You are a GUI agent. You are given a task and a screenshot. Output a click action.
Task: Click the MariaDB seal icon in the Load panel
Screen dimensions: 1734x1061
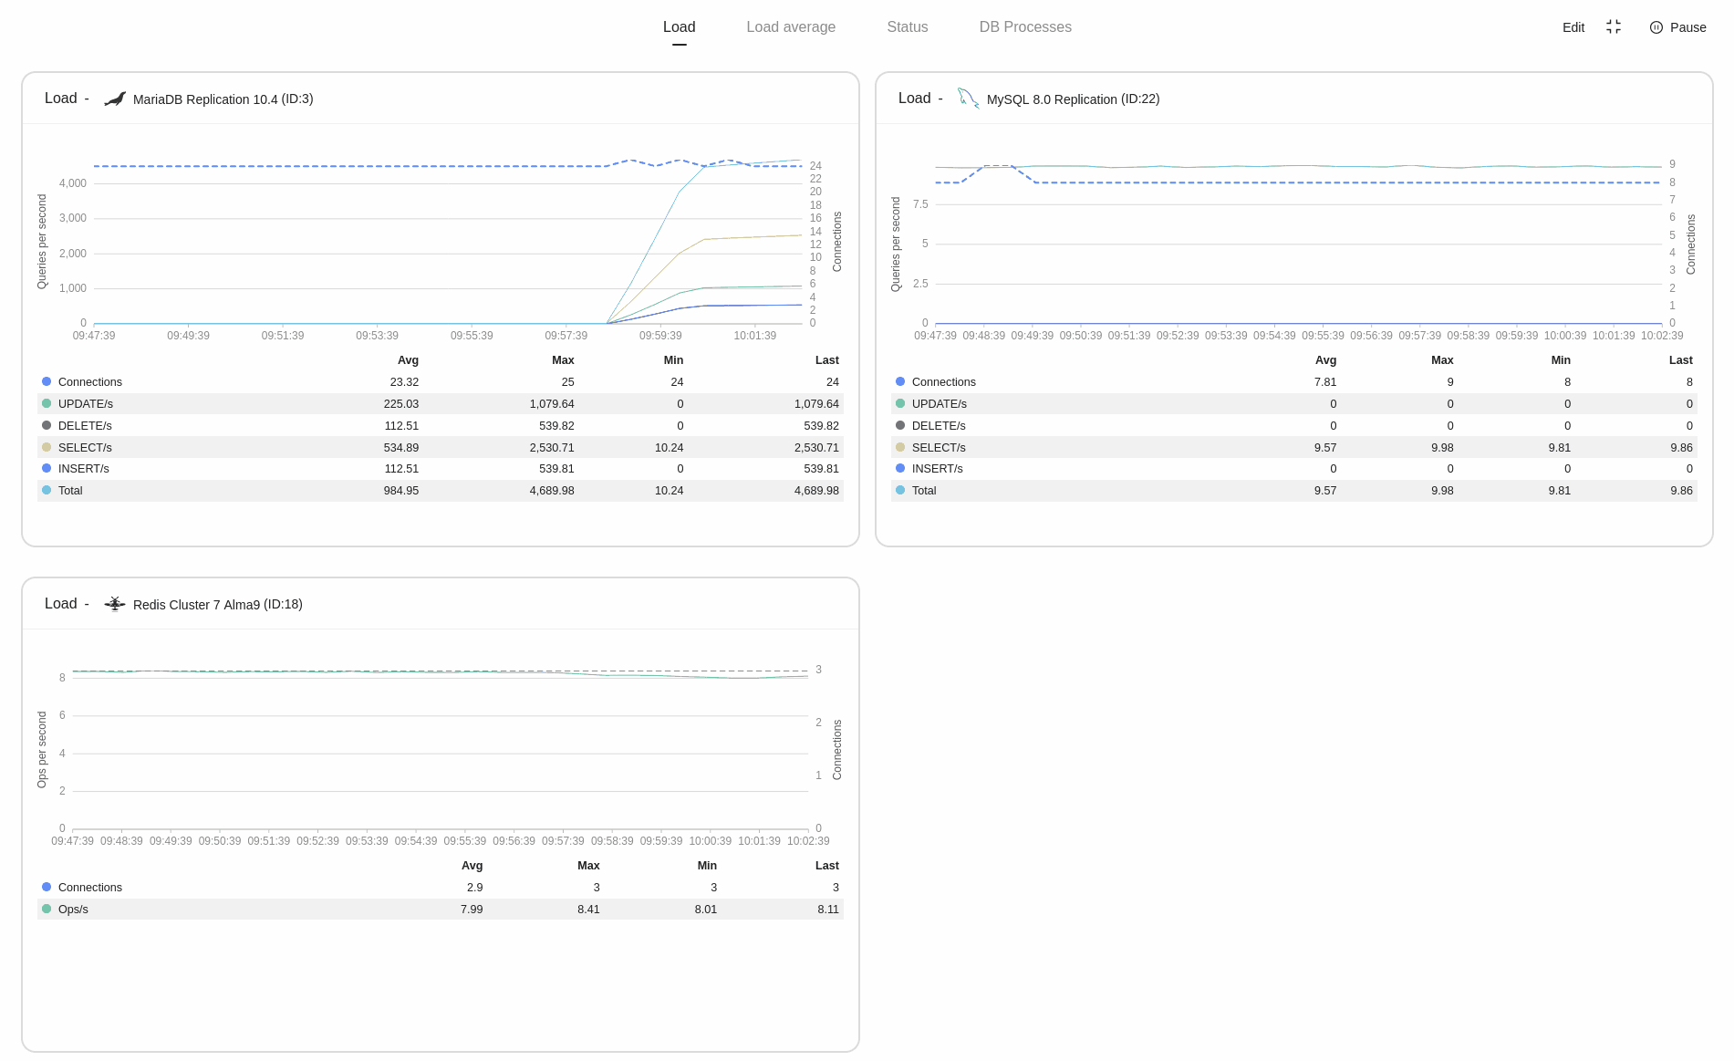tap(114, 99)
